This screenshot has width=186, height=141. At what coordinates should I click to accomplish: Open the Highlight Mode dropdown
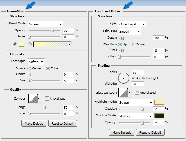(x=135, y=102)
